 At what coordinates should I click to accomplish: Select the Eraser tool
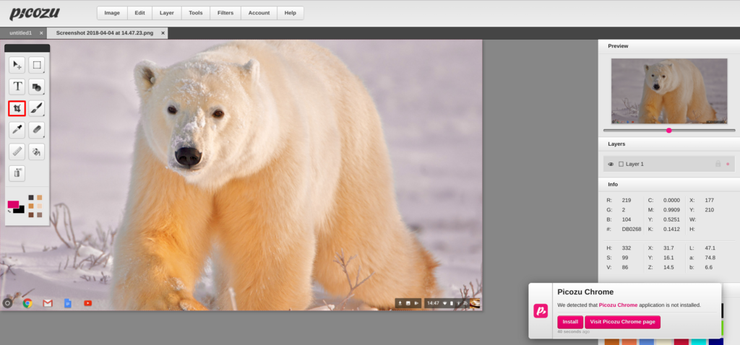tap(36, 130)
